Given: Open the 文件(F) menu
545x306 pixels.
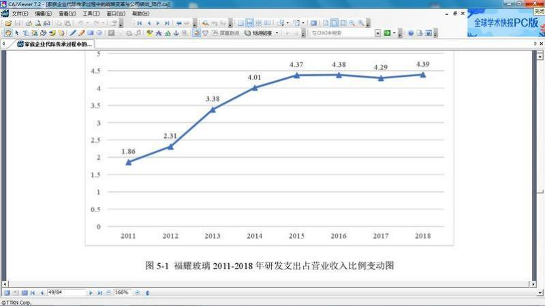Looking at the screenshot, I should [x=20, y=14].
